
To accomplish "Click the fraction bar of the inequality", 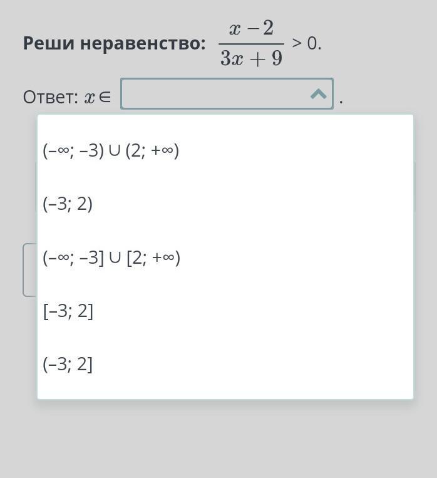I will tap(252, 44).
